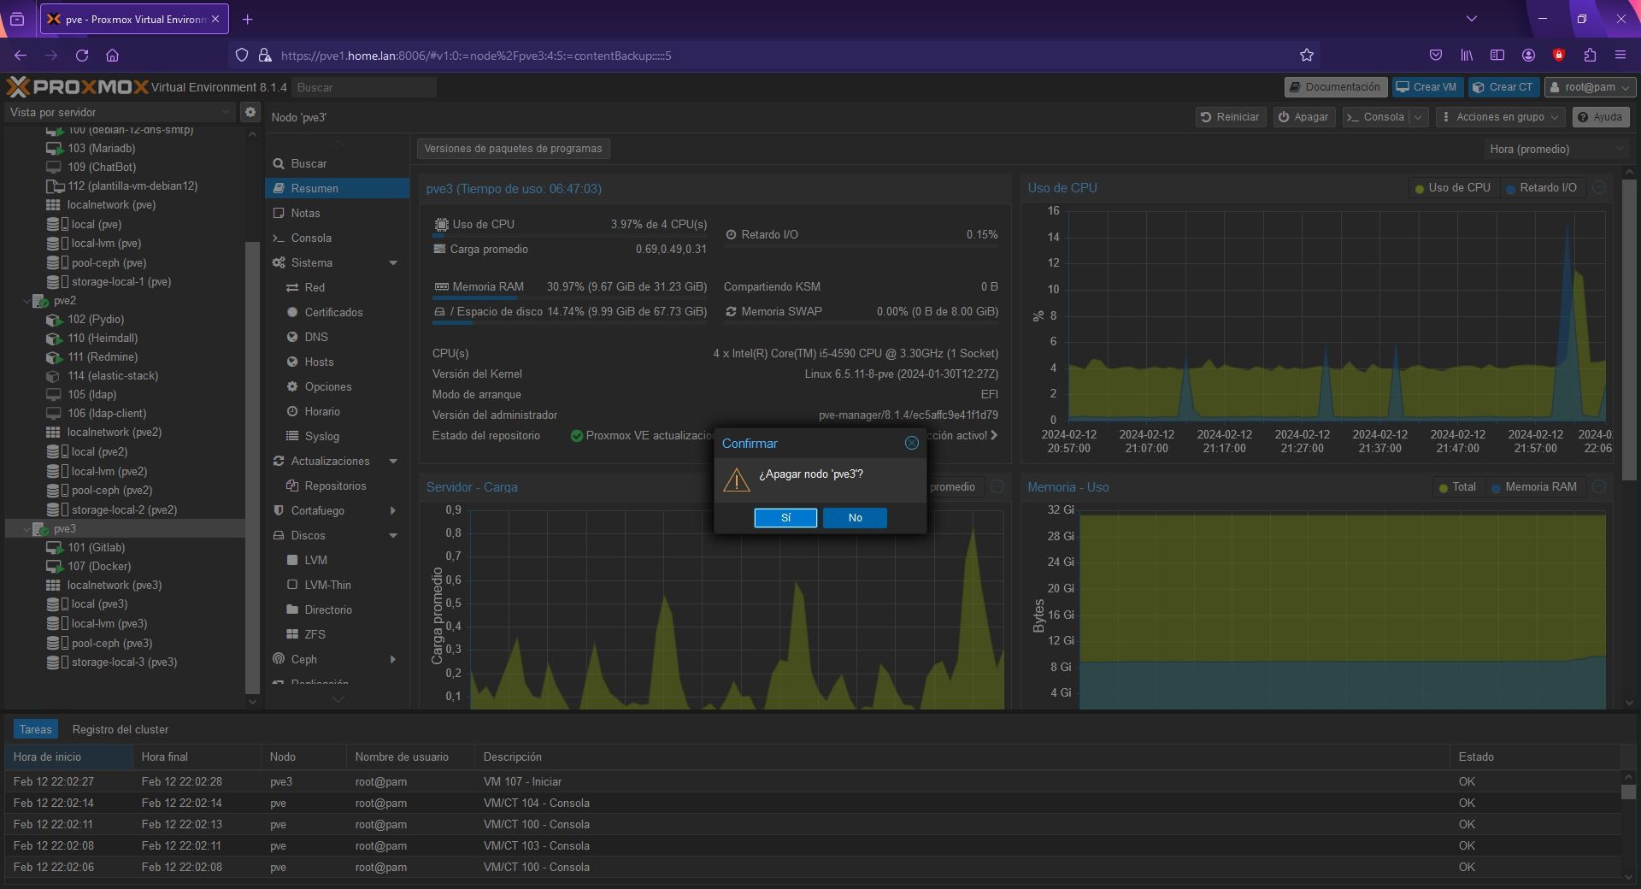Open Vista por servidor view selector

pyautogui.click(x=120, y=112)
